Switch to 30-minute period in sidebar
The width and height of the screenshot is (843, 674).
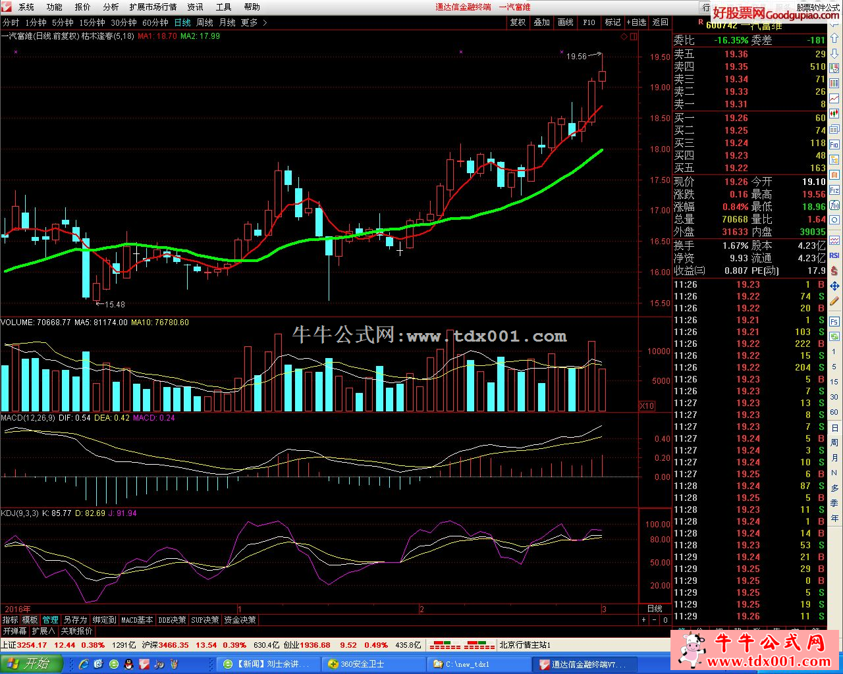click(834, 396)
